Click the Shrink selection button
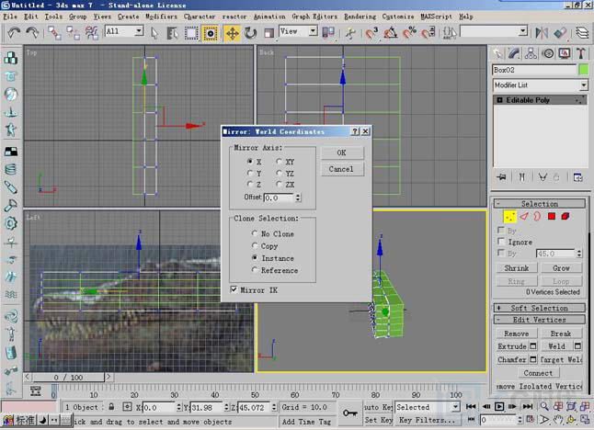Viewport: 594px width, 430px height. [x=517, y=268]
